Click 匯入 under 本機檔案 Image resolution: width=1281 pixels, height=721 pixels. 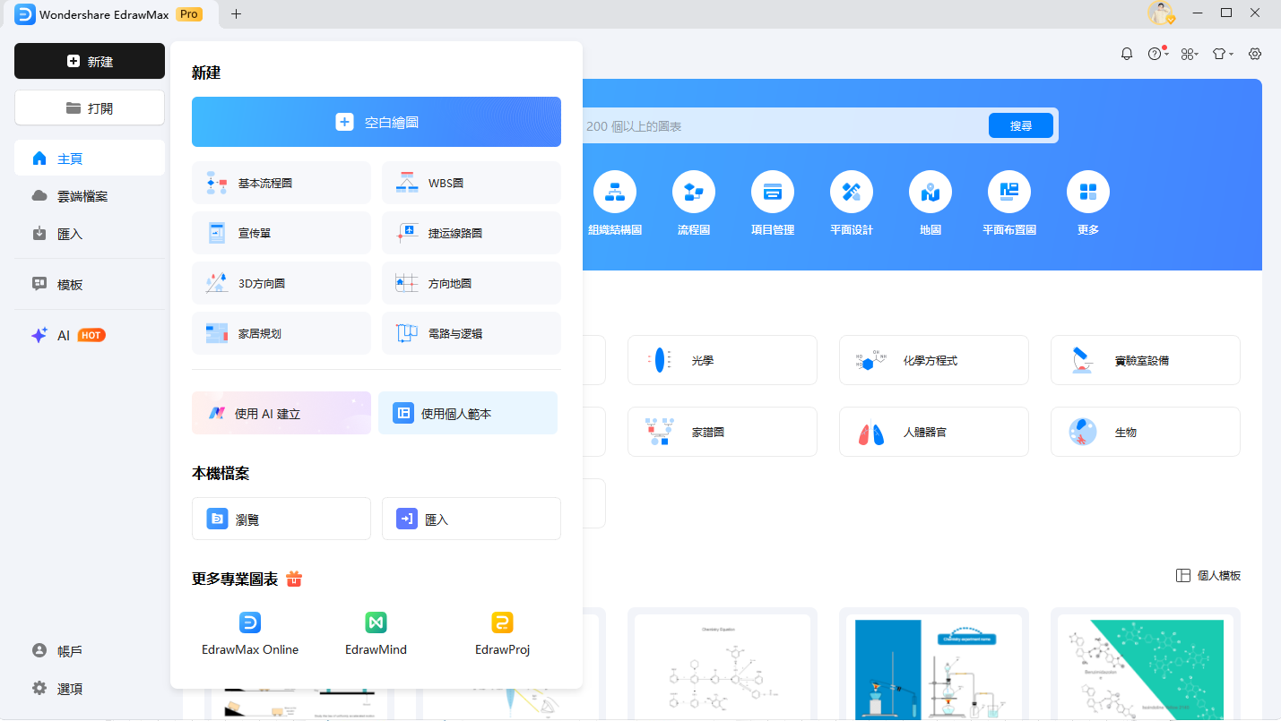tap(472, 519)
